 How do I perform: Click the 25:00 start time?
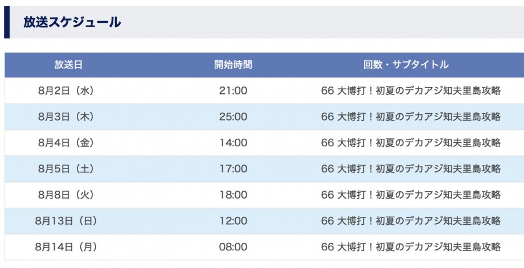pos(234,117)
